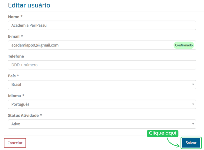Image resolution: width=204 pixels, height=150 pixels.
Task: Click the Telefone DDD + número field
Action: (x=102, y=65)
